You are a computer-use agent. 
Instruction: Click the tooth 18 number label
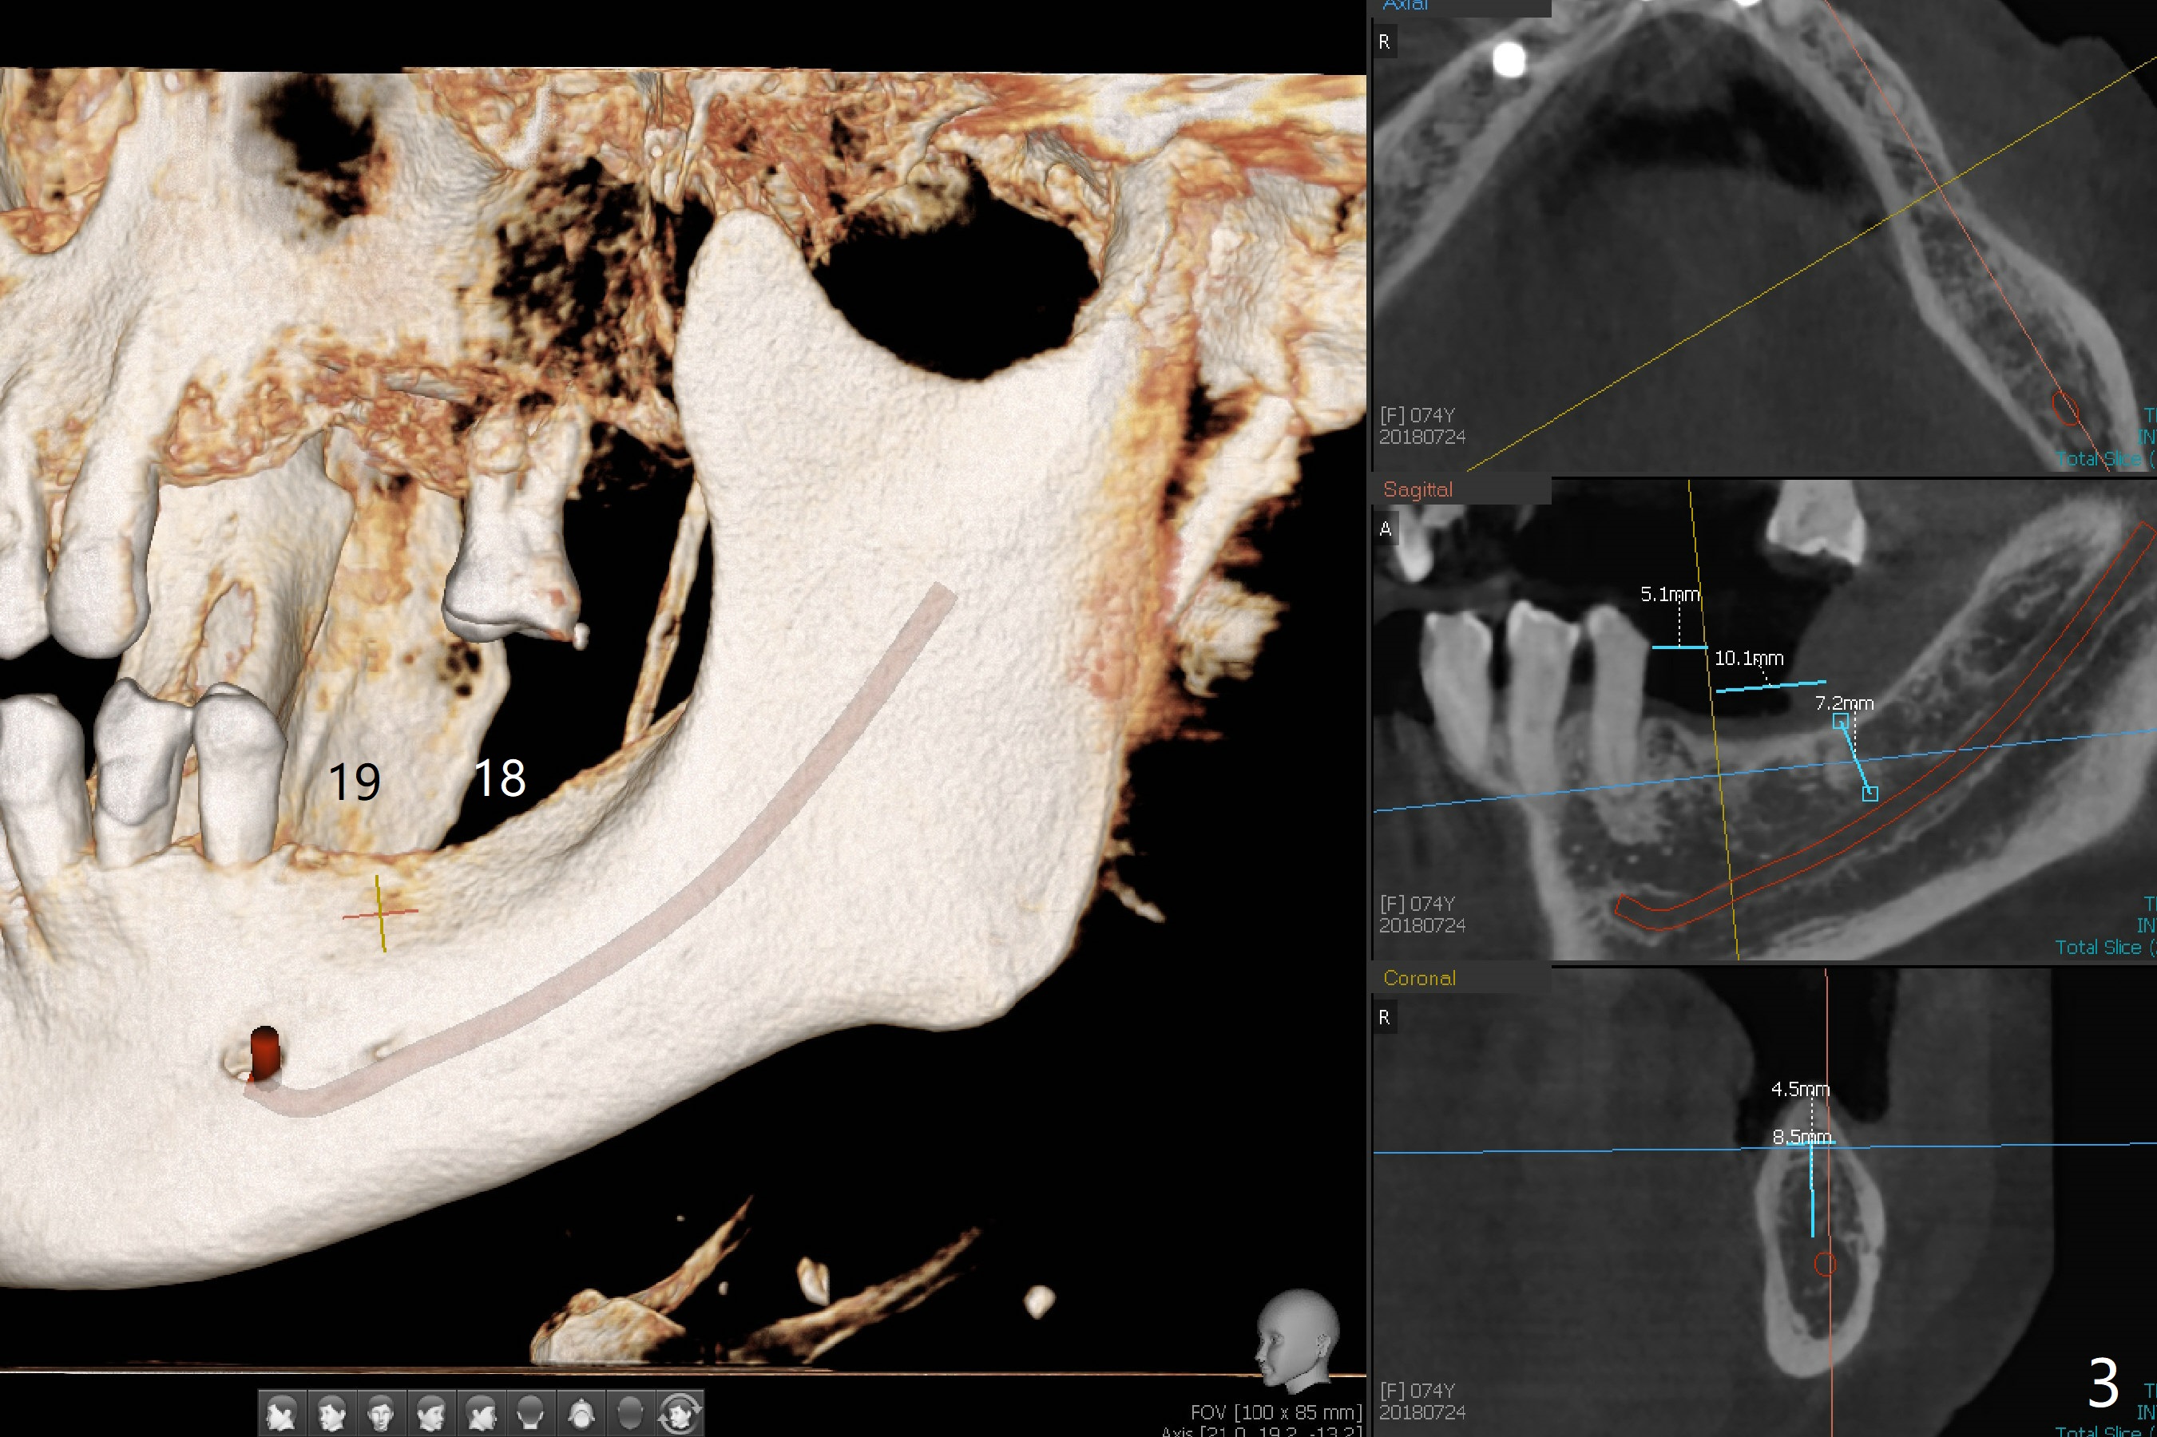(x=500, y=778)
